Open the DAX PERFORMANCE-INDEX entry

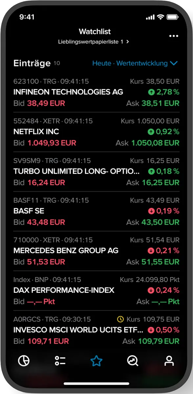[x=96, y=291]
